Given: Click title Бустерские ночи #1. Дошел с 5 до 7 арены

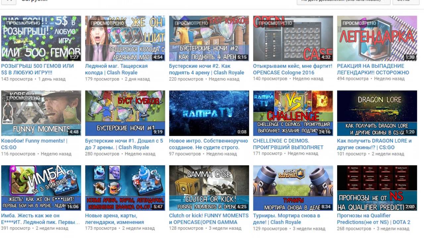Looking at the screenshot, I should click(x=124, y=144).
